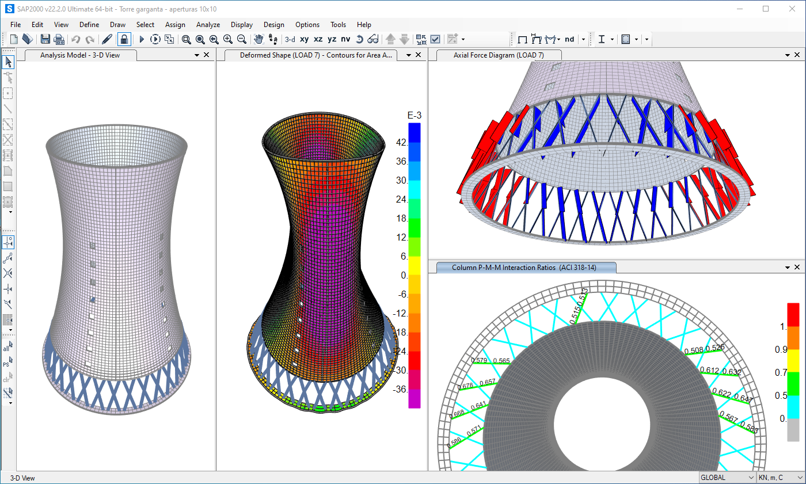Image resolution: width=806 pixels, height=484 pixels.
Task: Open the Design menu
Action: pyautogui.click(x=274, y=25)
